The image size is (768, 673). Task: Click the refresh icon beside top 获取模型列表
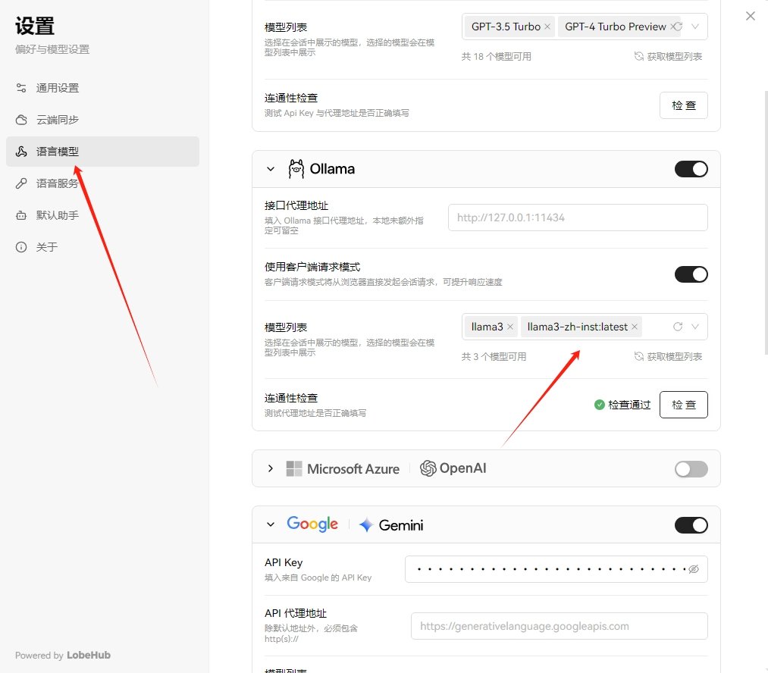click(638, 56)
